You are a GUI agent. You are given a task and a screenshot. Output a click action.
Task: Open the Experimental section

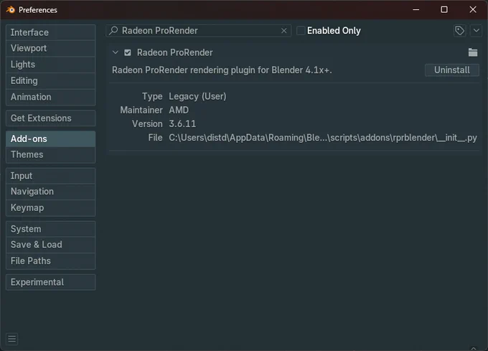[51, 282]
